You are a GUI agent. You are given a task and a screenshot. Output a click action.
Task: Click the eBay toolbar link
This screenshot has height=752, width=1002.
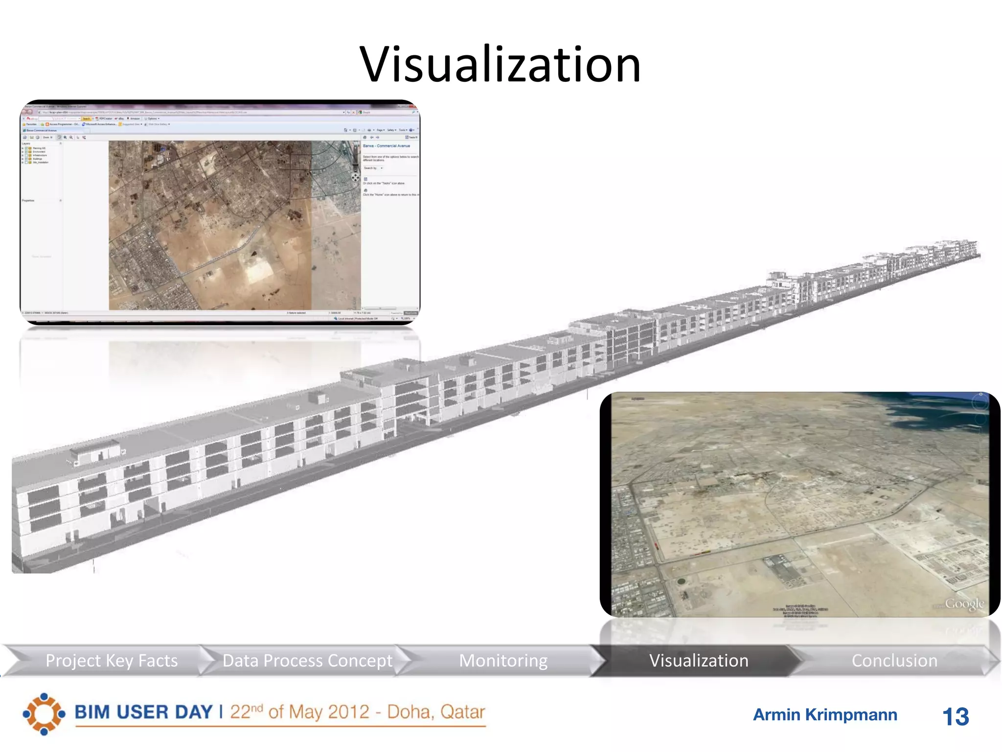coord(119,118)
